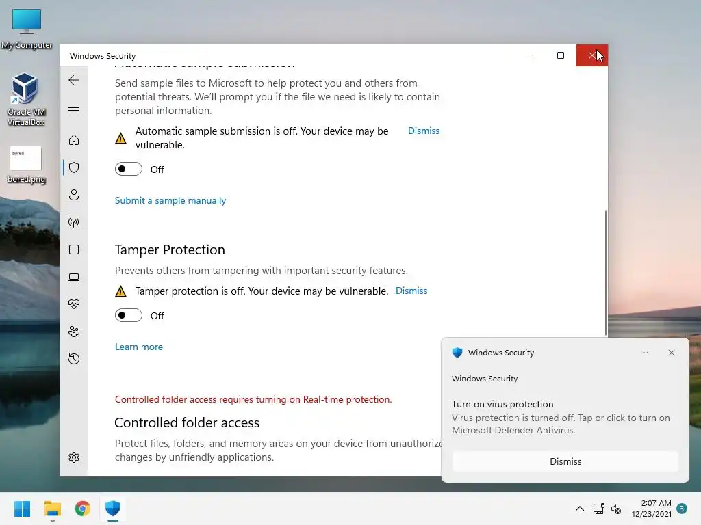
Task: Open notification center badge showing 3
Action: [x=682, y=509]
